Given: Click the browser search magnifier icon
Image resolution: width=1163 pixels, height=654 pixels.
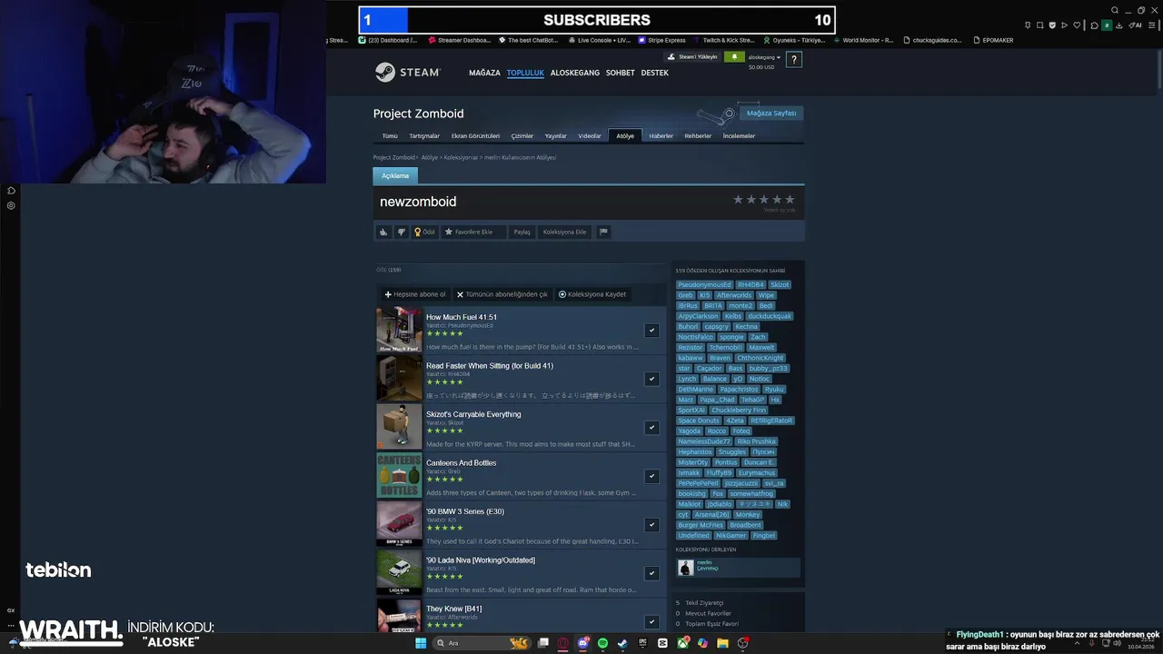Looking at the screenshot, I should [1115, 10].
